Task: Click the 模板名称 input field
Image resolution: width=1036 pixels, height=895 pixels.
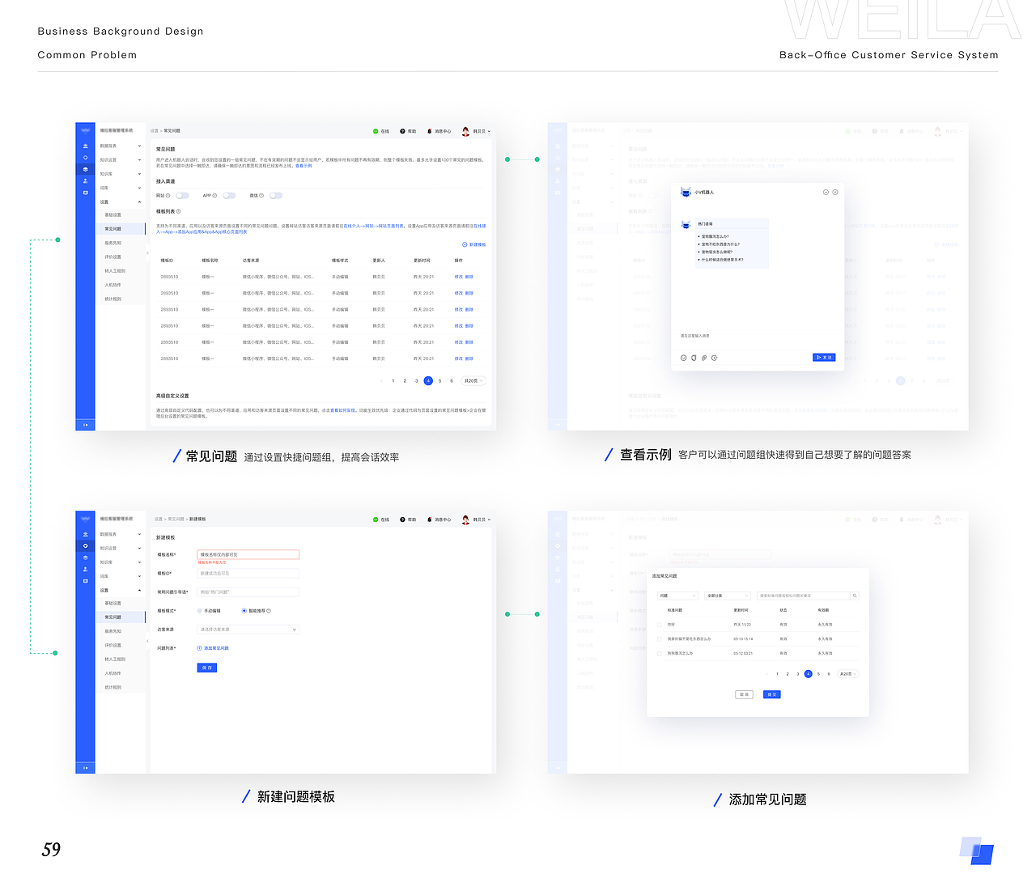Action: (248, 554)
